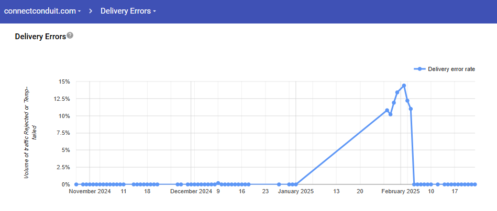Click the highest peak data point near 14.4%
The height and width of the screenshot is (211, 497).
(404, 86)
